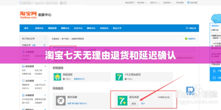Click the Taobao.com orange logo
Image resolution: width=221 pixels, height=110 pixels.
click(x=28, y=15)
